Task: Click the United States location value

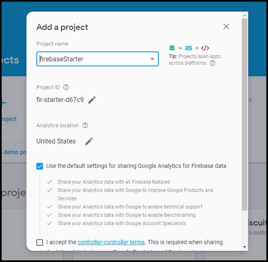Action: 56,141
